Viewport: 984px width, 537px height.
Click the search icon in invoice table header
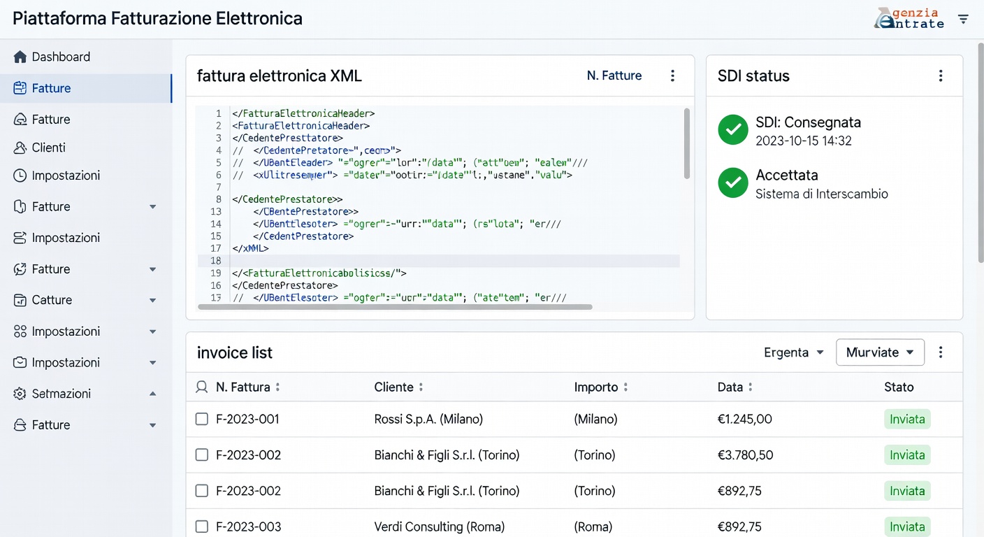pyautogui.click(x=202, y=387)
